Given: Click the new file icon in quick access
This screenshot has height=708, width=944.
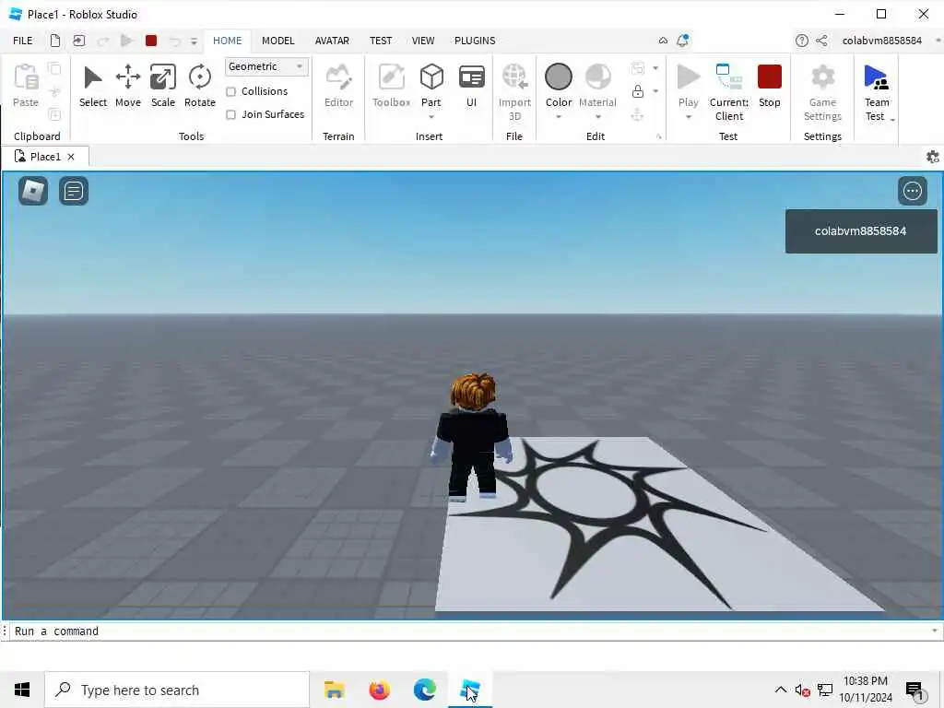Looking at the screenshot, I should coord(54,41).
